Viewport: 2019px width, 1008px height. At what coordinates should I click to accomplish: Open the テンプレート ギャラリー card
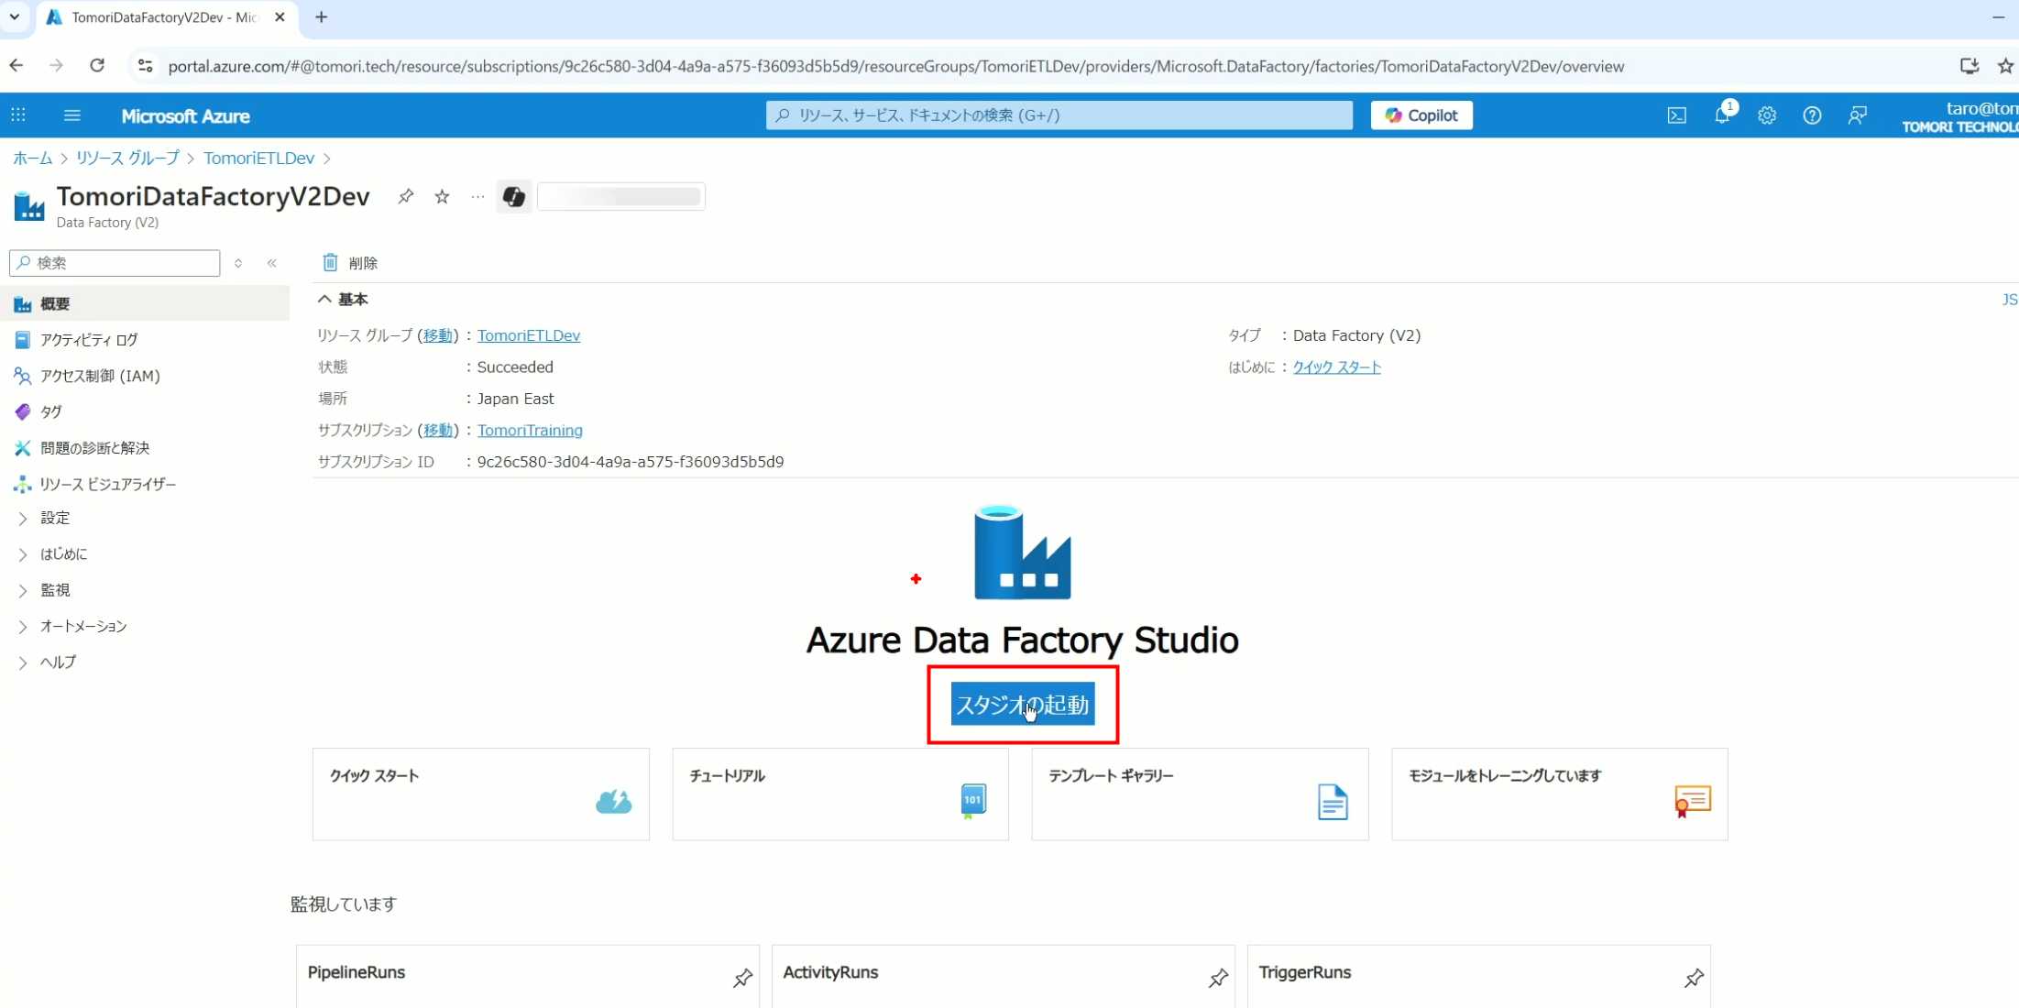[x=1200, y=794]
